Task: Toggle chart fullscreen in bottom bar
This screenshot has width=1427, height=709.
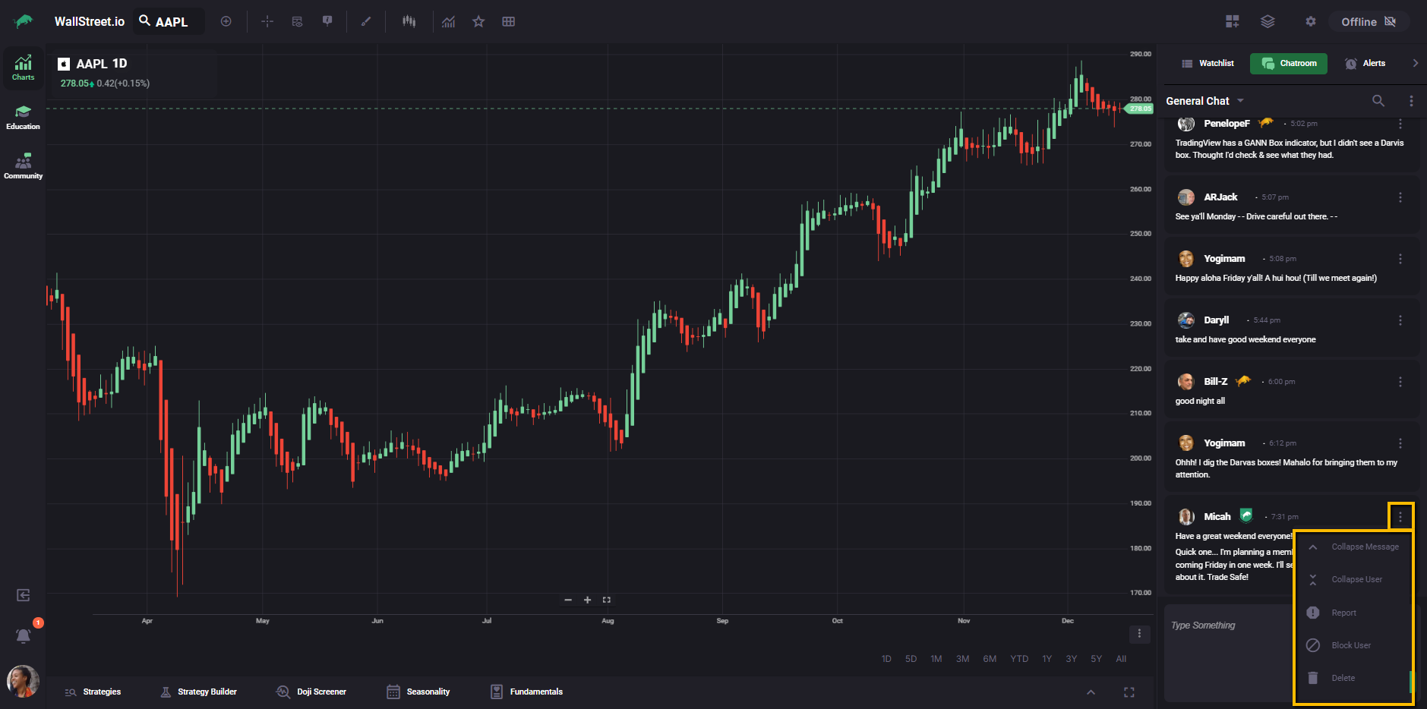Action: coord(1129,692)
